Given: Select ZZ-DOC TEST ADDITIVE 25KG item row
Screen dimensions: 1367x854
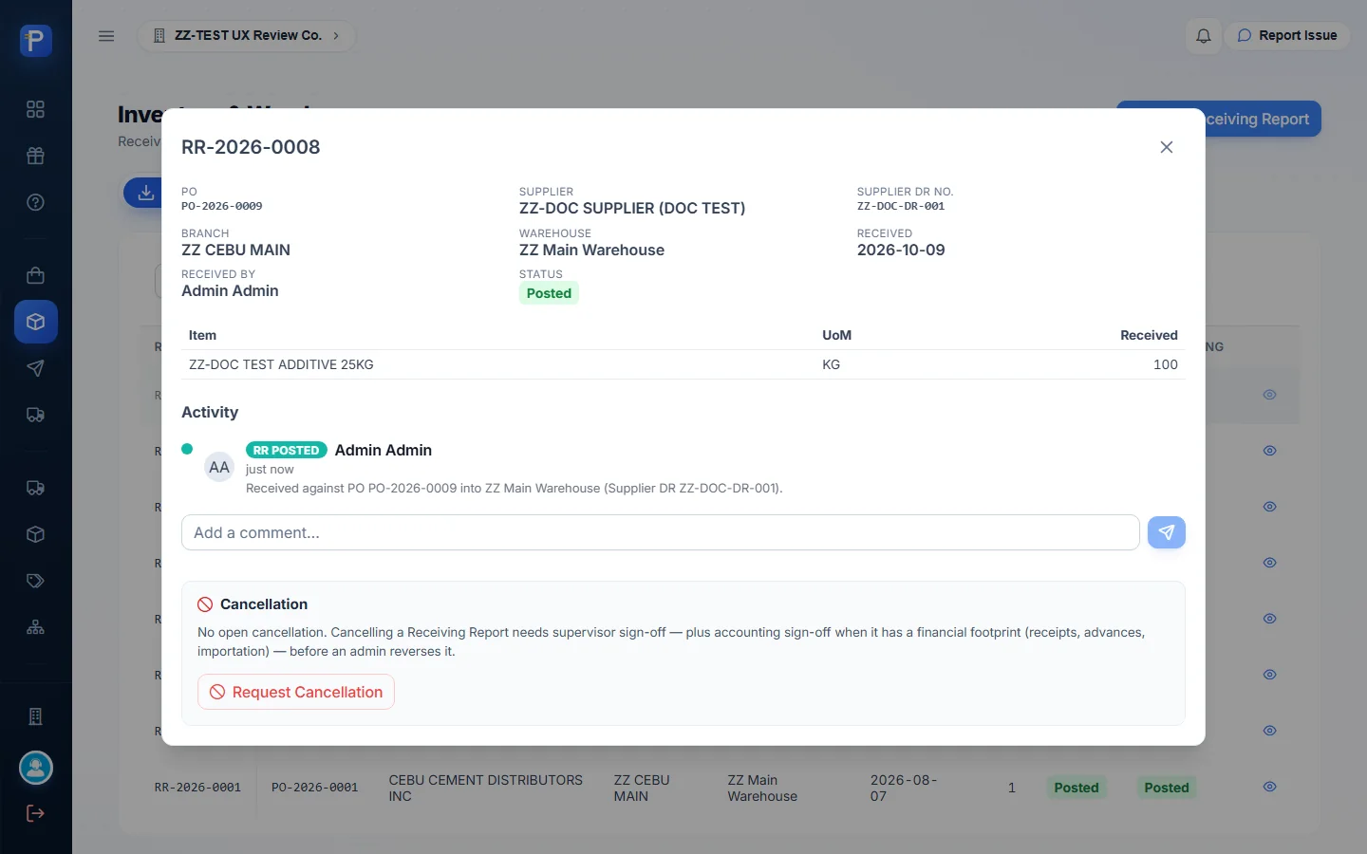Looking at the screenshot, I should tap(683, 364).
